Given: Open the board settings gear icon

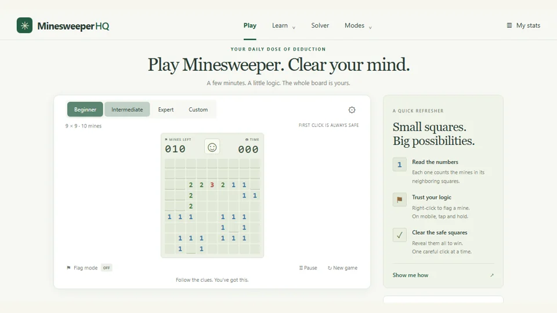Looking at the screenshot, I should (352, 110).
